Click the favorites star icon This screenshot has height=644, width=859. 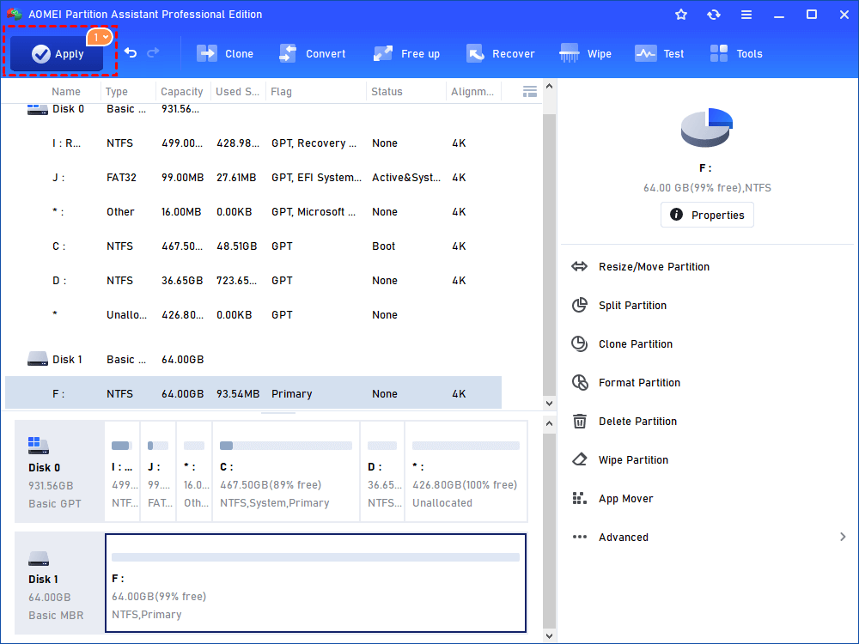(x=681, y=15)
